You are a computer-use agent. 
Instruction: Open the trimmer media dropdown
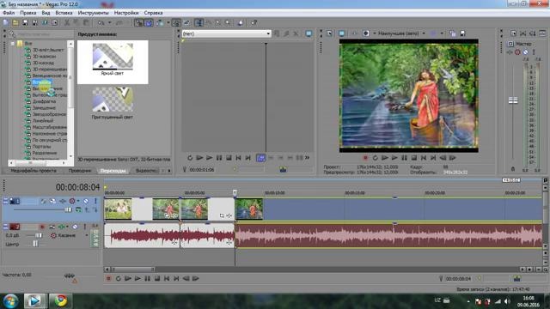click(x=268, y=33)
